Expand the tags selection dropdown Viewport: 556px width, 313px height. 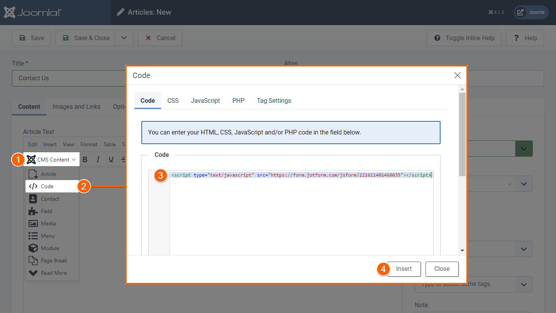click(524, 284)
